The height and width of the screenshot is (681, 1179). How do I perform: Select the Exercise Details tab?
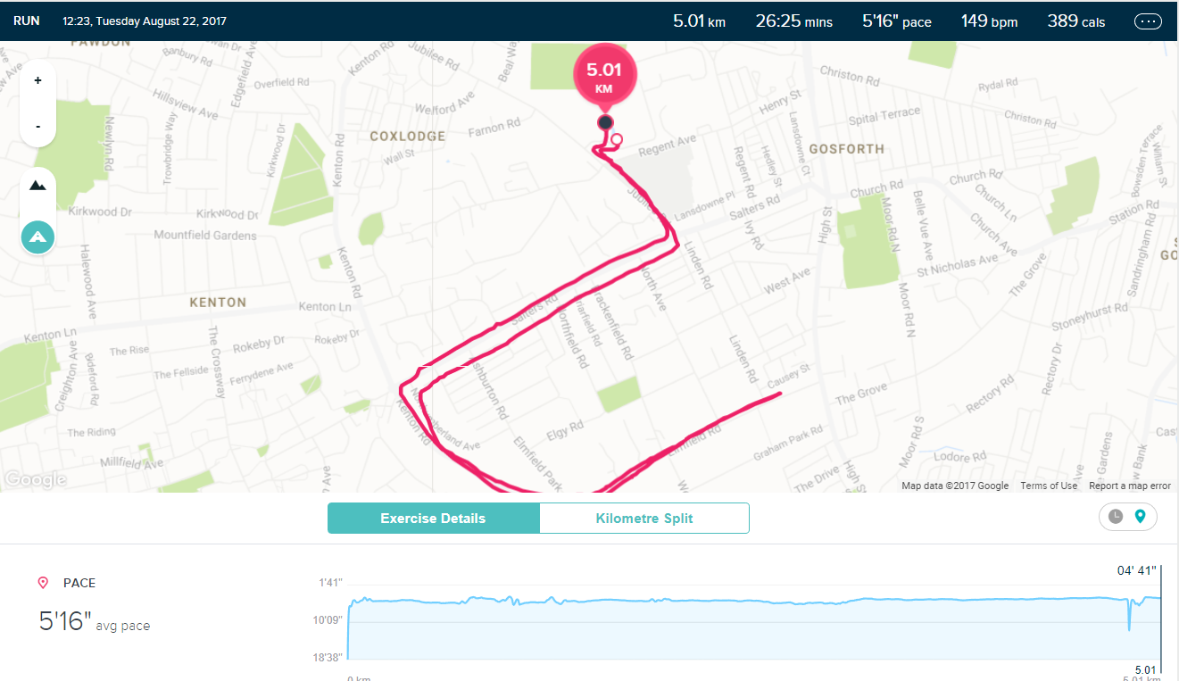tap(434, 518)
